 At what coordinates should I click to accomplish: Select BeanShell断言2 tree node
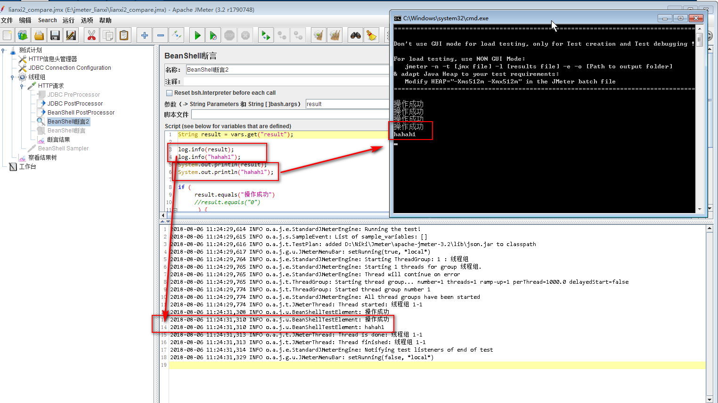(68, 122)
